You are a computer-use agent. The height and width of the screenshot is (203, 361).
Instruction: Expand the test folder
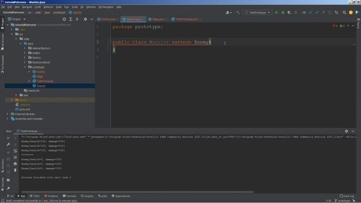coord(16,95)
